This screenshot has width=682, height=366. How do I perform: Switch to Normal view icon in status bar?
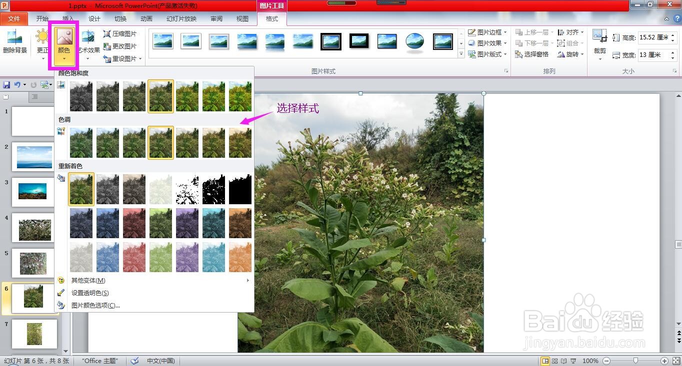coord(545,361)
